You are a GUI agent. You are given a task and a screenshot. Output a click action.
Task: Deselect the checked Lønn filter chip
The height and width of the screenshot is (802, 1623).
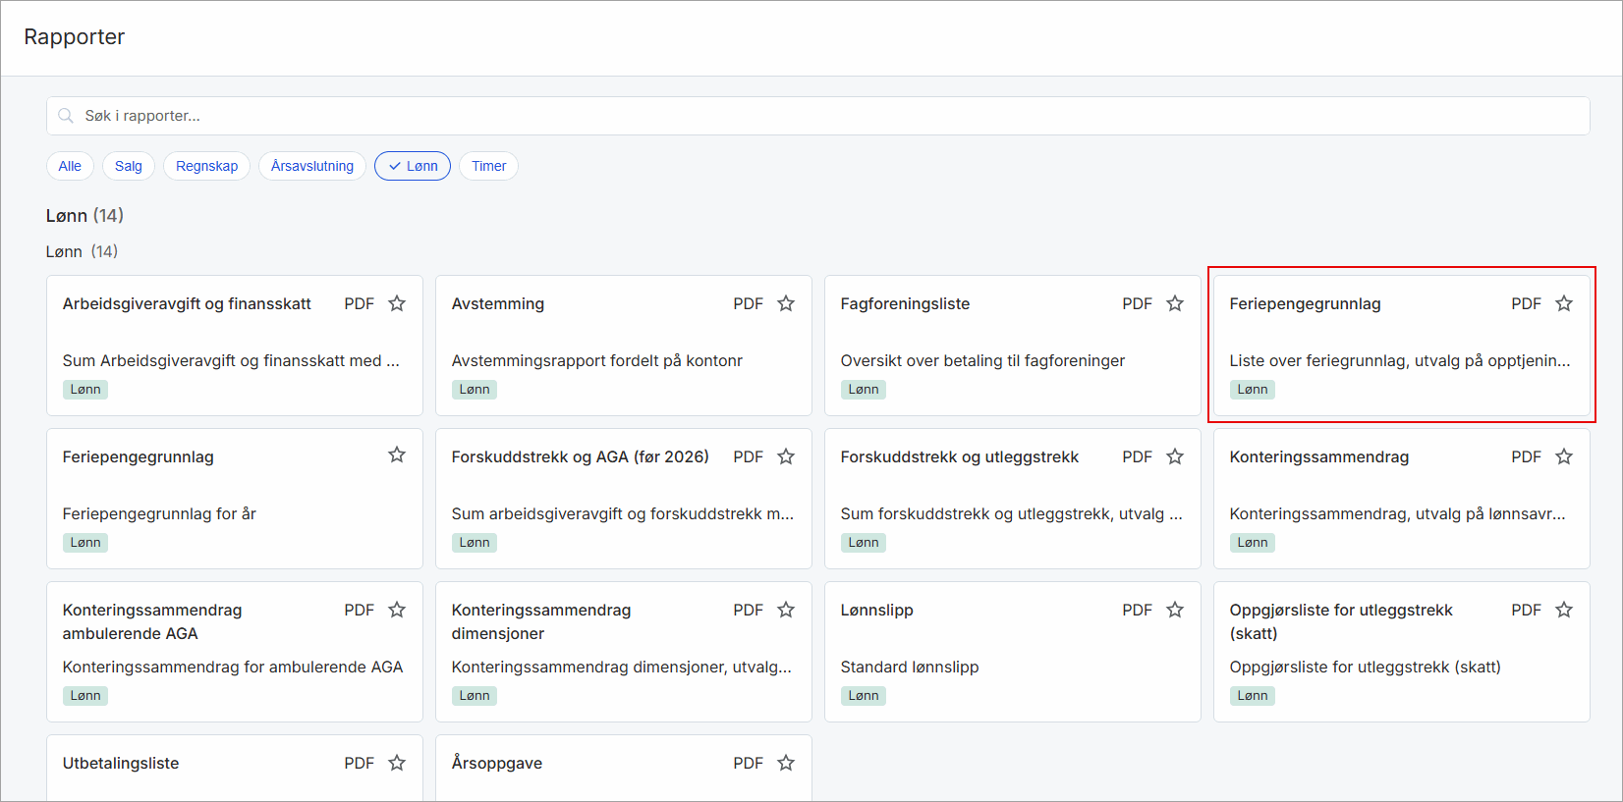(x=413, y=166)
